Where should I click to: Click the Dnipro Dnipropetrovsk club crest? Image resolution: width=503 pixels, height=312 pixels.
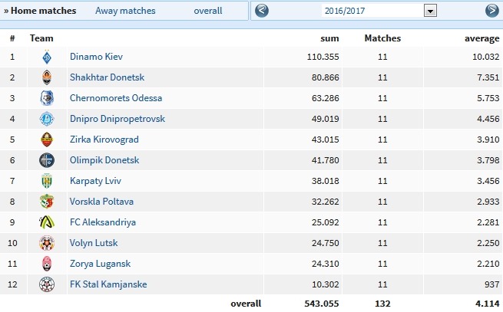click(x=47, y=119)
